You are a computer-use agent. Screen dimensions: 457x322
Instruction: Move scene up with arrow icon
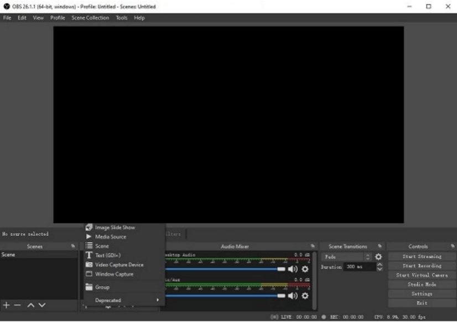[x=30, y=305]
